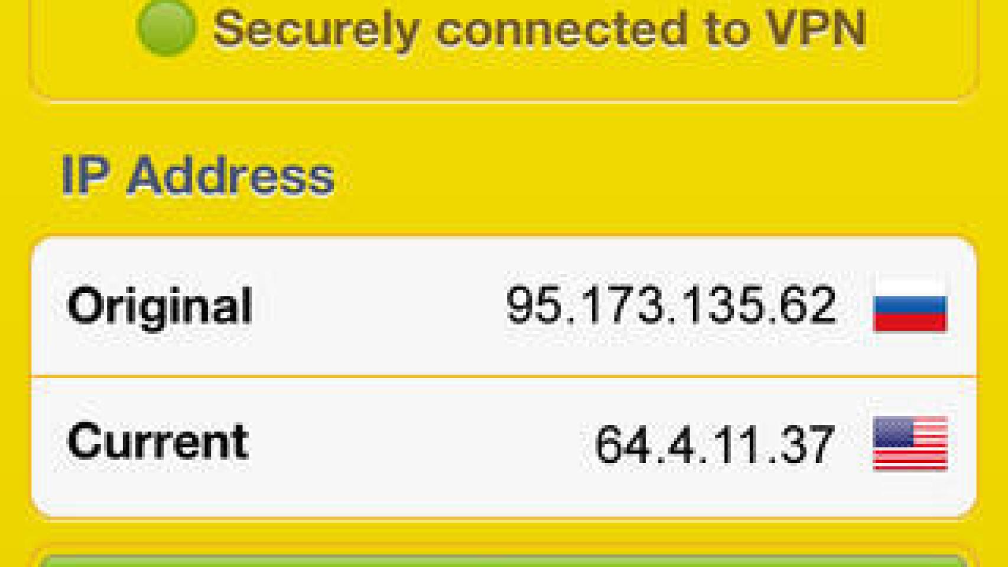Click the "Original" row label
Screen dimensions: 1008x567
tap(160, 306)
